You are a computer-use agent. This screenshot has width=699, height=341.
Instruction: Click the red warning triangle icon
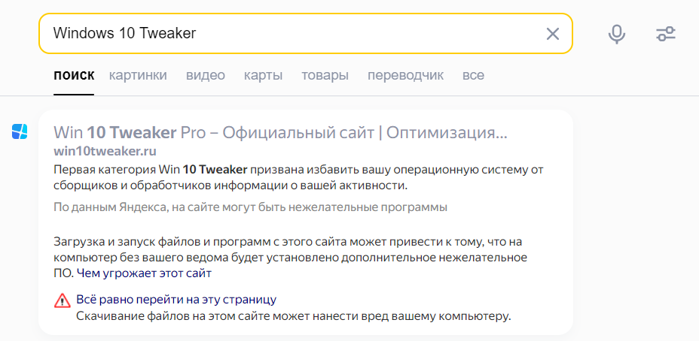pos(63,300)
